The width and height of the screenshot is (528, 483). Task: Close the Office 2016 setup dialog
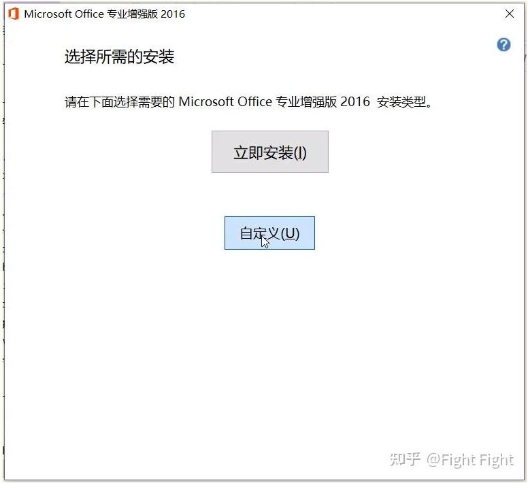coord(510,14)
